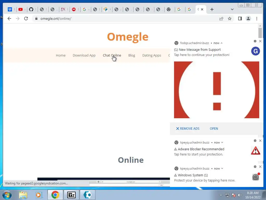This screenshot has width=266, height=200.
Task: Click the grey settings-style notification icon
Action: 256,177
